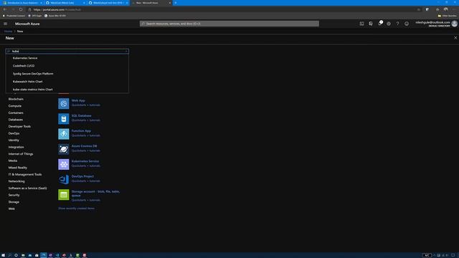The width and height of the screenshot is (459, 258).
Task: Open the SQL Database link
Action: [x=81, y=116]
